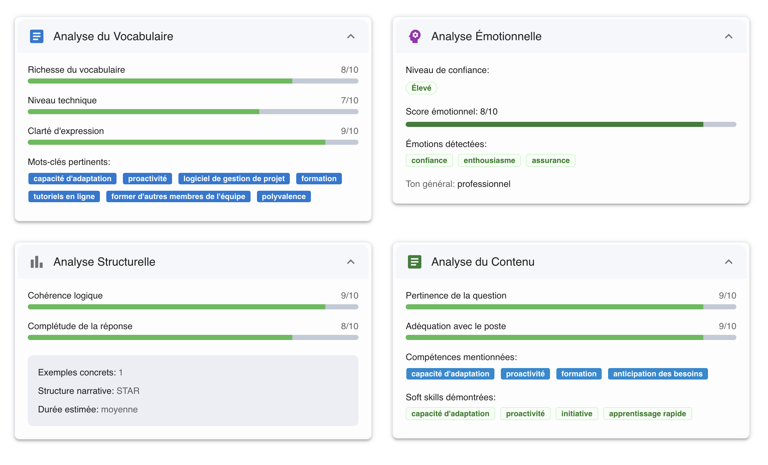Click the Niveau technique 7/10 score
Image resolution: width=768 pixels, height=465 pixels.
tap(350, 100)
